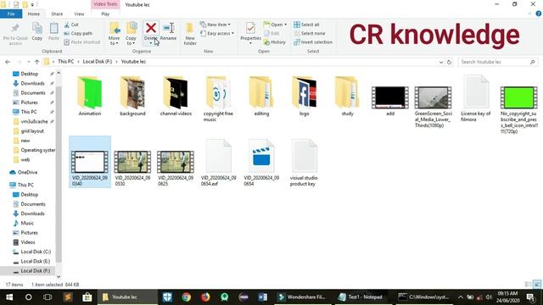
Task: Open Windows Start menu
Action: 9,297
